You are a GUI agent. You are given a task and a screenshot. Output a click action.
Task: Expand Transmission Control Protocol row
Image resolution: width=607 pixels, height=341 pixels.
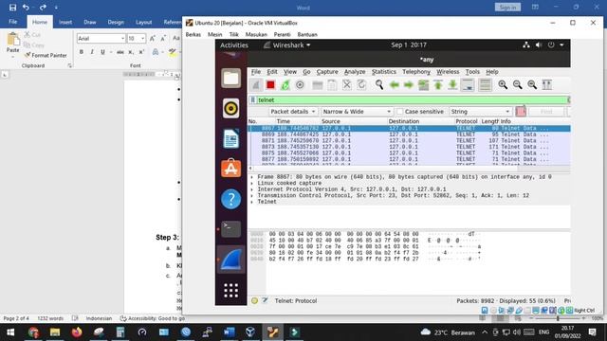pos(252,196)
